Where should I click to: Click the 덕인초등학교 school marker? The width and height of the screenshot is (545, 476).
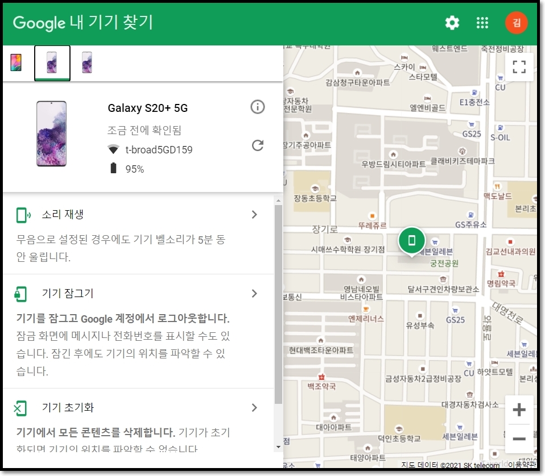click(399, 429)
